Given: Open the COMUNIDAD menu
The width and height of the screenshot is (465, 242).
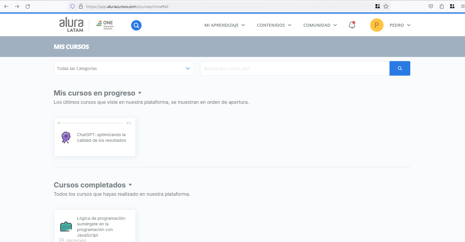Looking at the screenshot, I should (320, 25).
